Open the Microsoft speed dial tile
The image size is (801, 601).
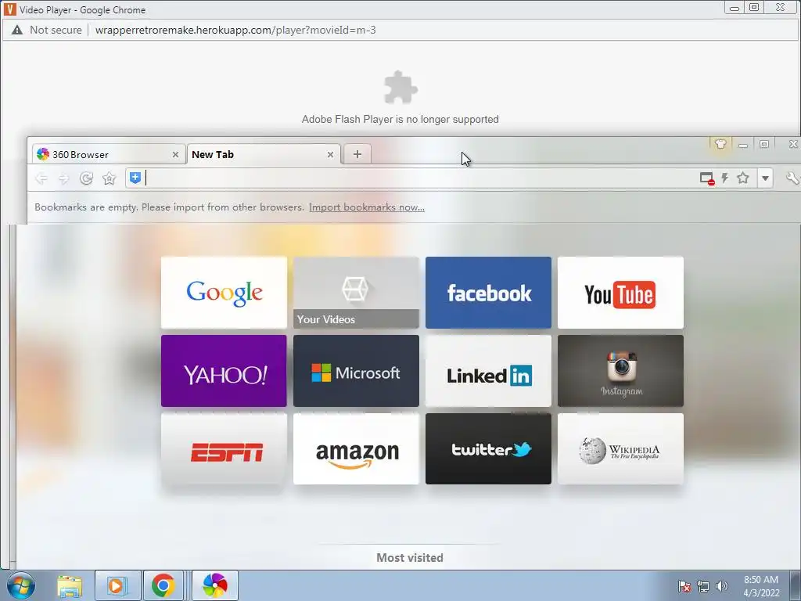[x=356, y=371]
